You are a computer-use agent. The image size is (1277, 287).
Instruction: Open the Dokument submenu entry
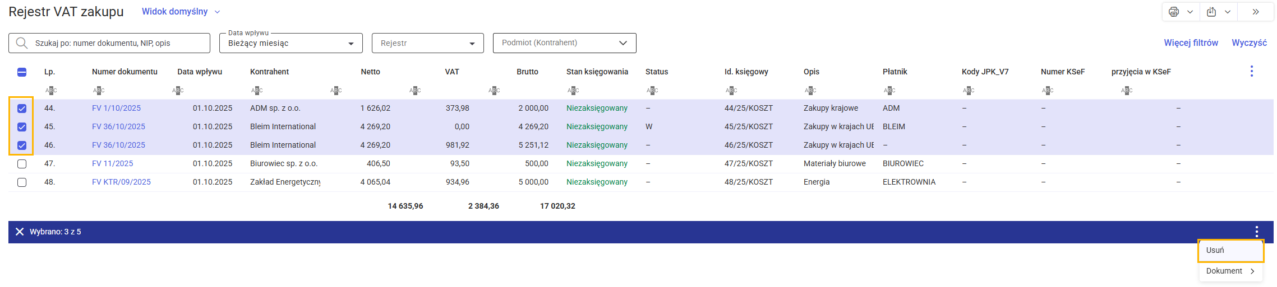(1230, 271)
